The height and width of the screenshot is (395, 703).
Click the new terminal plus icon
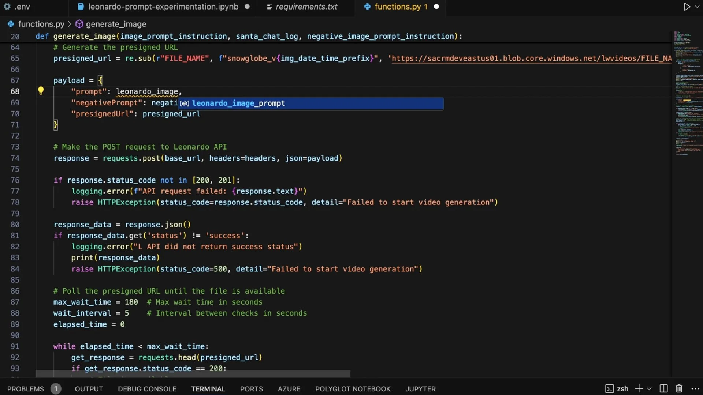pos(639,388)
